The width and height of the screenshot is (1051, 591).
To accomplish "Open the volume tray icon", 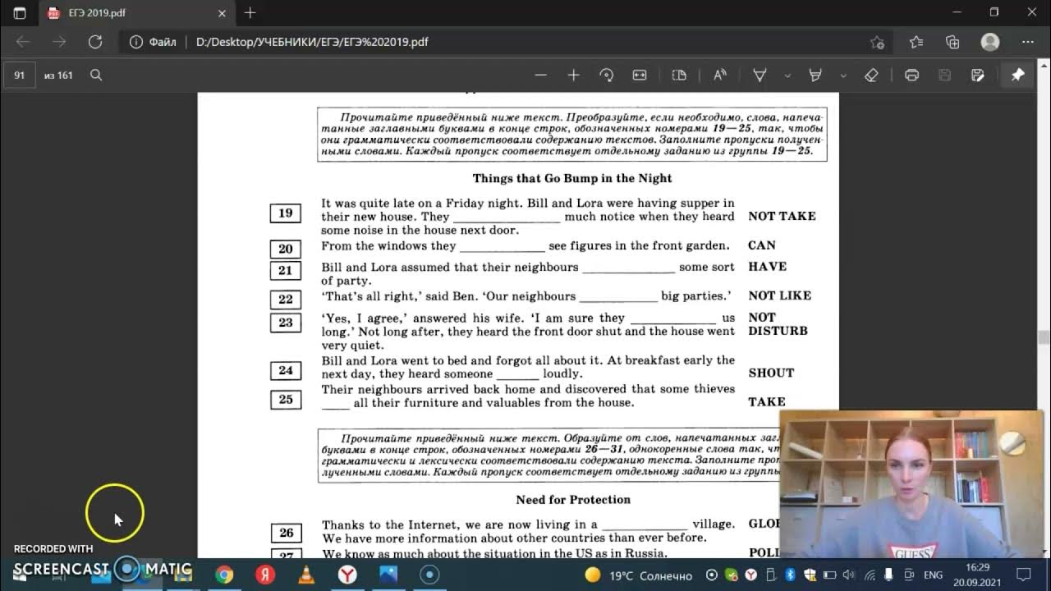I will pos(848,575).
